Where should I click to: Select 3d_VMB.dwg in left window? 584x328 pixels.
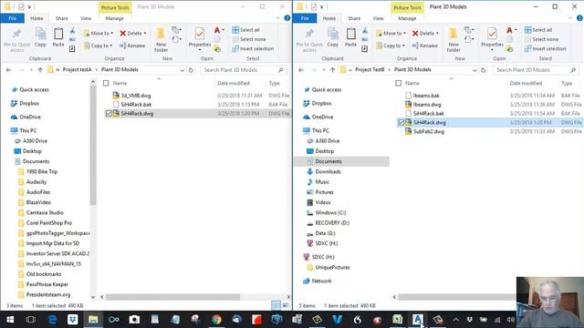136,96
